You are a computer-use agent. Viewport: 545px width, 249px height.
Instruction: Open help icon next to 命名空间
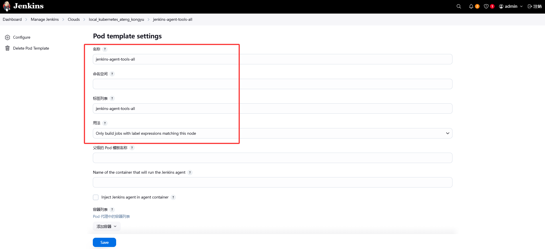[x=112, y=74]
